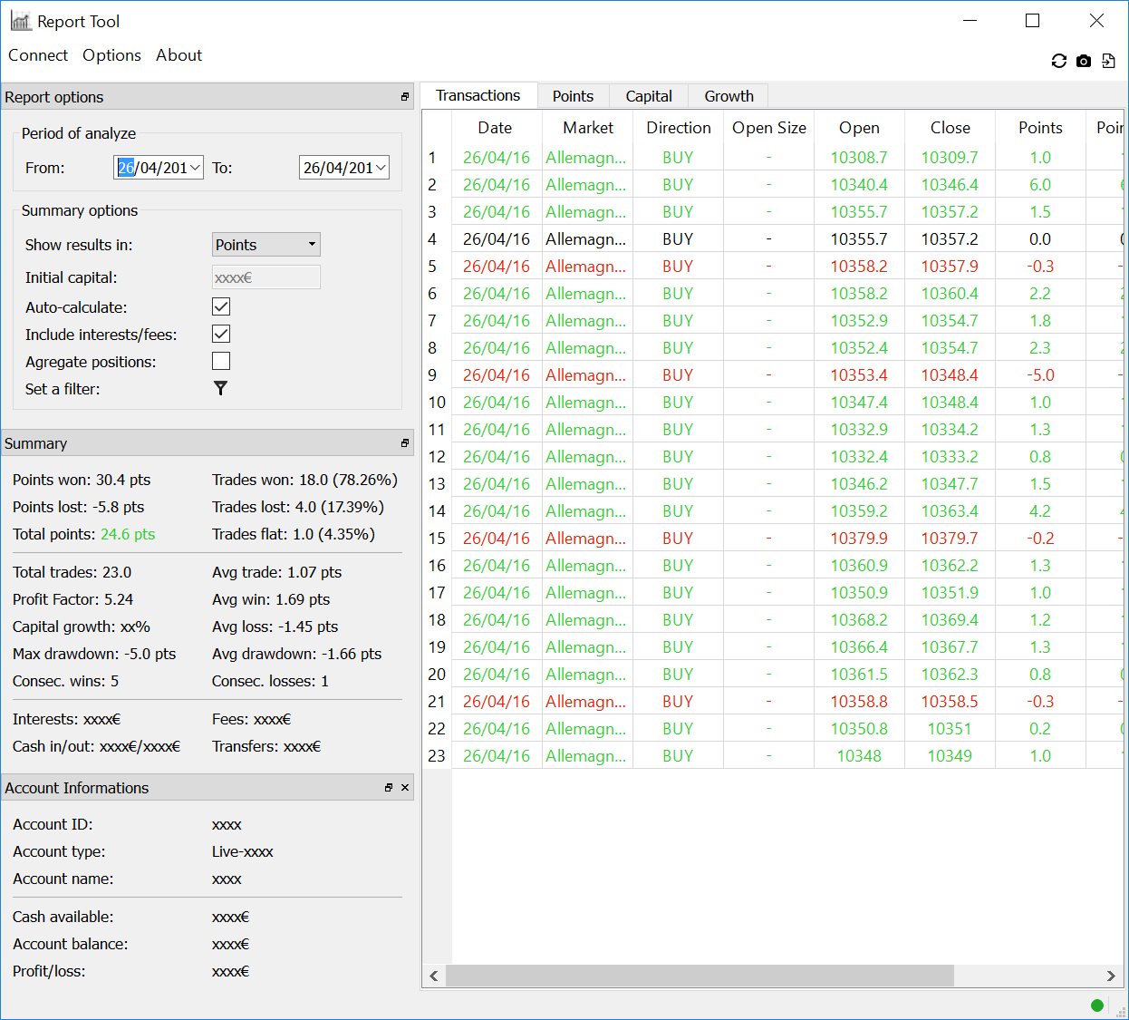Open the From date dropdown
Screen dimensions: 1129x1020
(x=195, y=168)
